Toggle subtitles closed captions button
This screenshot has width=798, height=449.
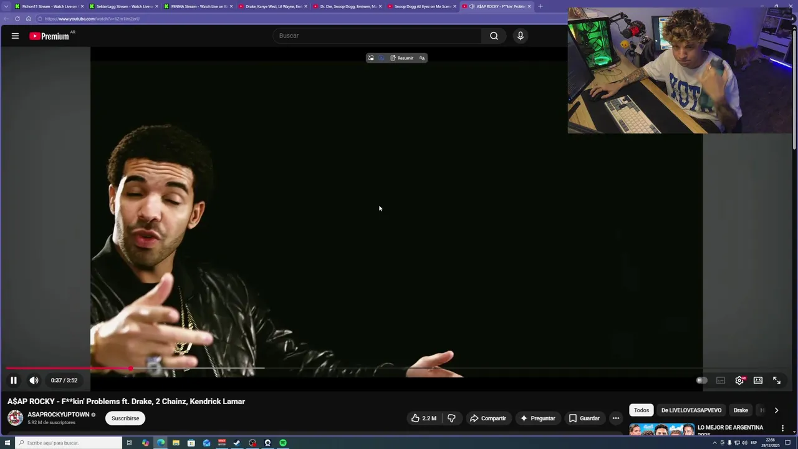[x=721, y=380]
